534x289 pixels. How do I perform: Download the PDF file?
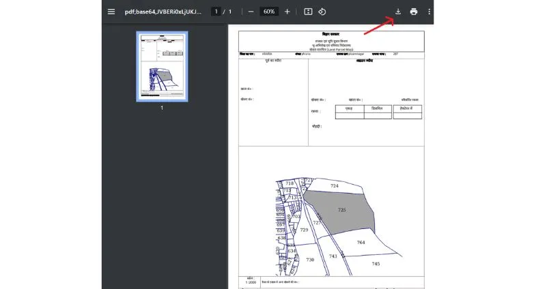click(398, 12)
